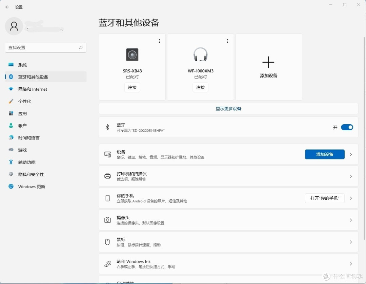This screenshot has width=366, height=284.
Task: Open 游戏 settings category
Action: coord(45,150)
